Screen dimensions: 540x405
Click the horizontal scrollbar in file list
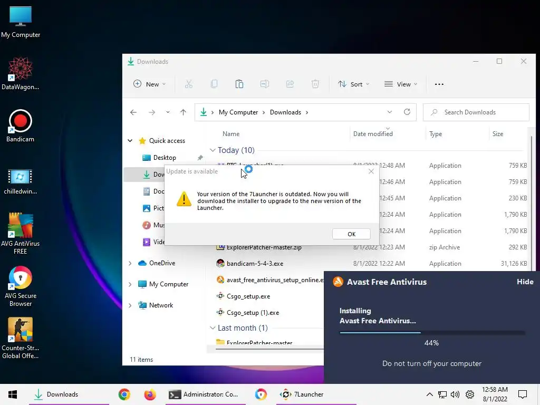(x=269, y=349)
